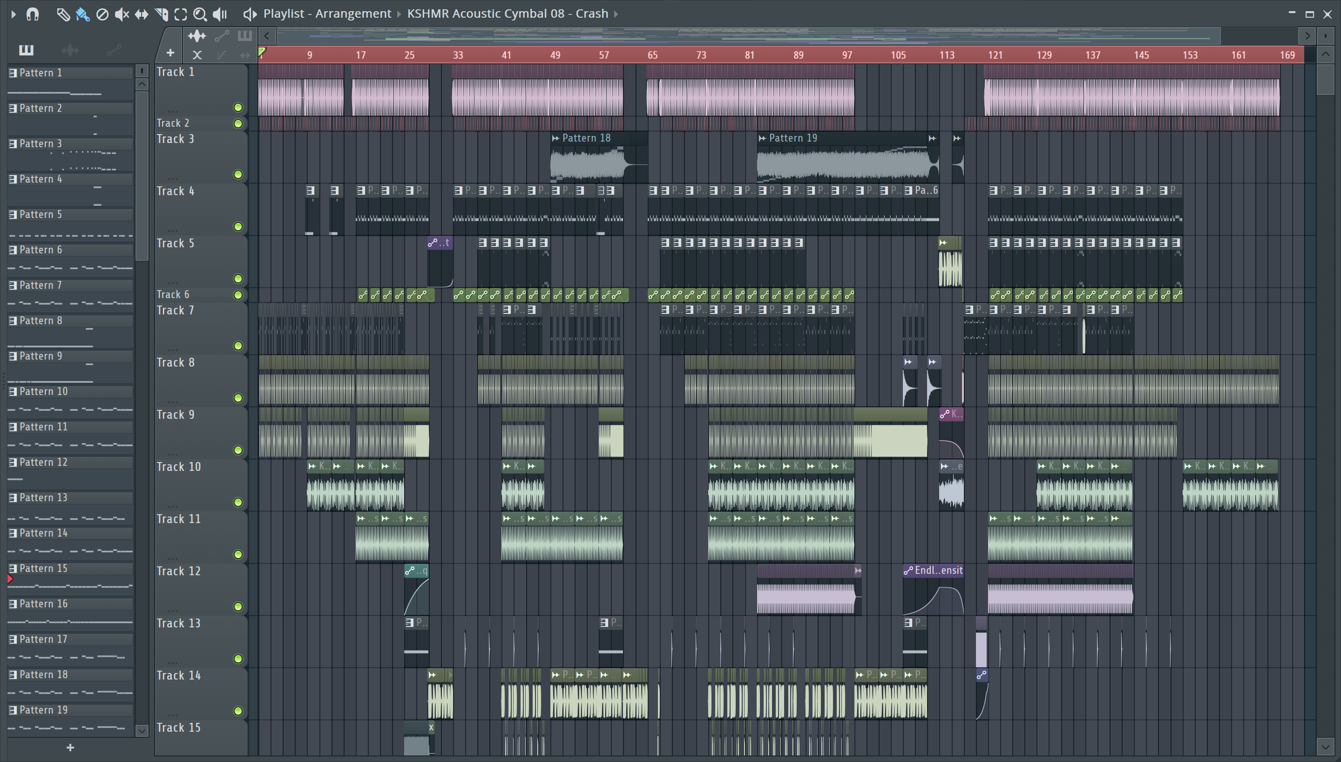
Task: Jump to bar 65 on timeline
Action: tap(652, 55)
